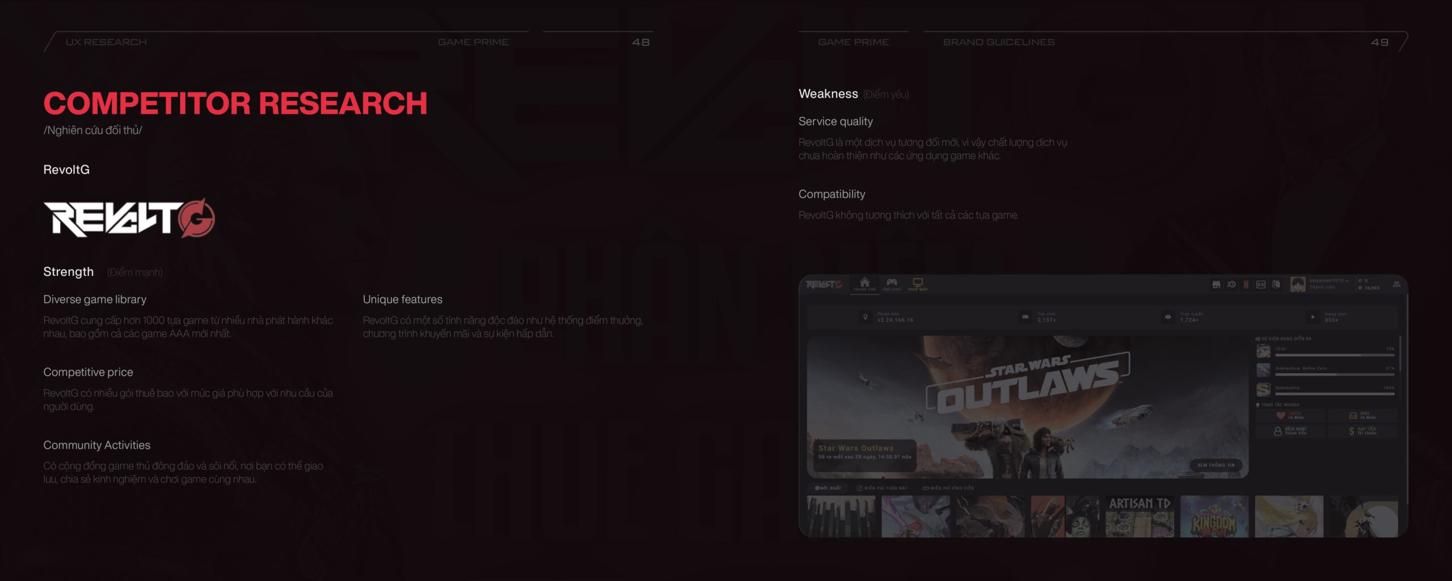This screenshot has height=581, width=1452.
Task: Click the small RevoltG logo in app header
Action: point(824,284)
